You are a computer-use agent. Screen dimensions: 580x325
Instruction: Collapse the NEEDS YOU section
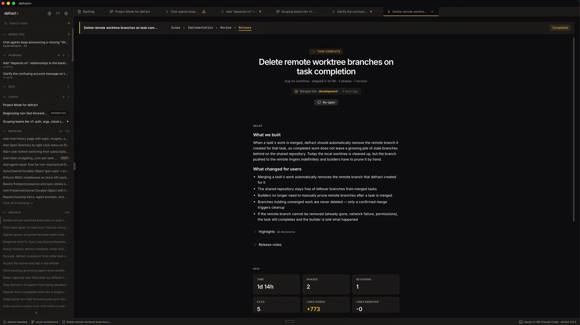(4, 34)
